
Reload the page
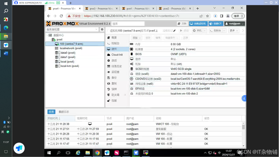[61, 16]
